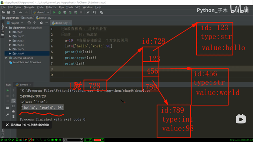Select the arrow drawing tool

(x=41, y=140)
